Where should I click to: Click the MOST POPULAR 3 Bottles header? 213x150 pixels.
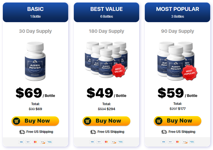pyautogui.click(x=178, y=12)
